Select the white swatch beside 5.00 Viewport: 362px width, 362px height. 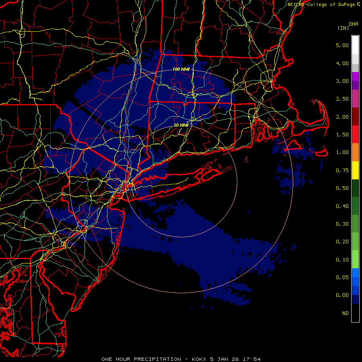click(355, 45)
